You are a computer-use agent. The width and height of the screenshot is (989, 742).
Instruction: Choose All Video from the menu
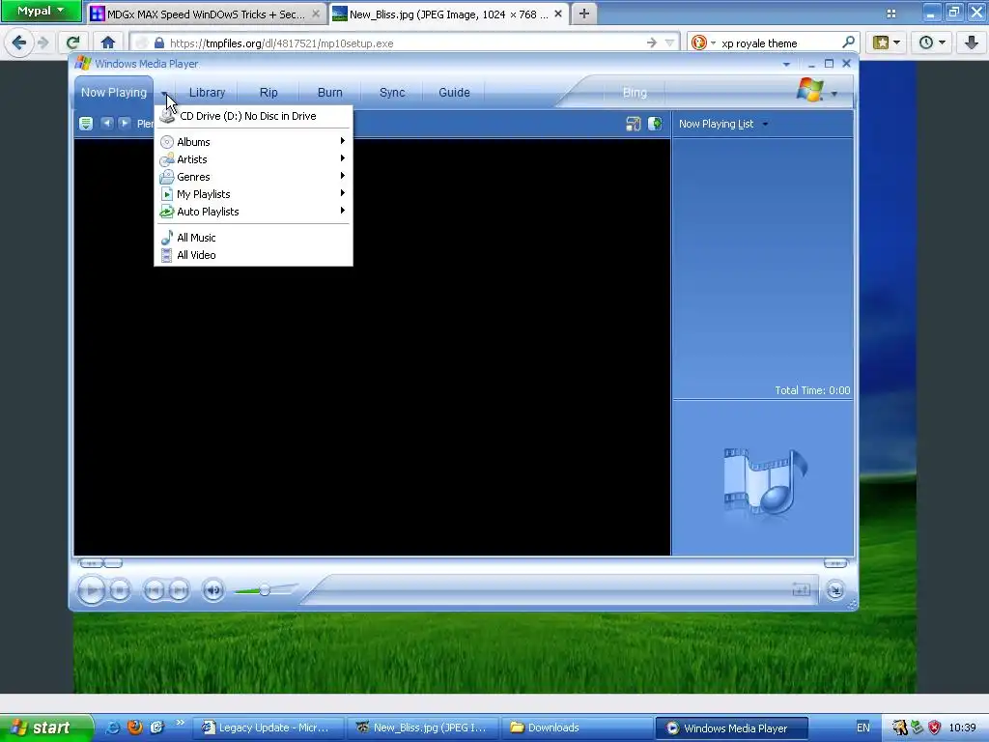click(x=253, y=255)
